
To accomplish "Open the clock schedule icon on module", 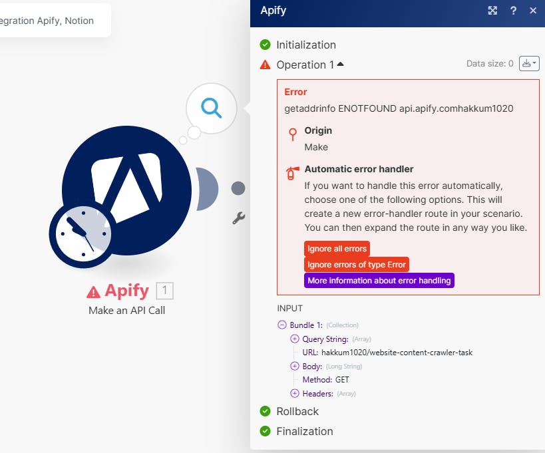I will pos(83,233).
